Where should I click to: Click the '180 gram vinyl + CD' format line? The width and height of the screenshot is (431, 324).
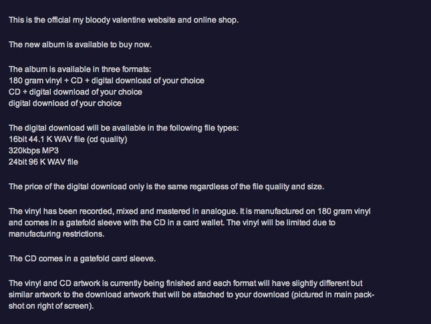(x=106, y=81)
